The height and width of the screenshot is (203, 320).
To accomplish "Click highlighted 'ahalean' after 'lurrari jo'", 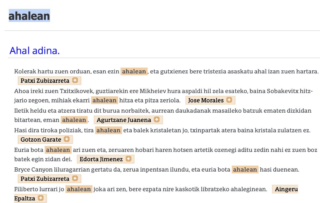I will click(79, 189).
